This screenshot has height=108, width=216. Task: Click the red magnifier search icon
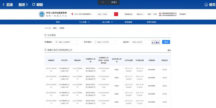116,14
